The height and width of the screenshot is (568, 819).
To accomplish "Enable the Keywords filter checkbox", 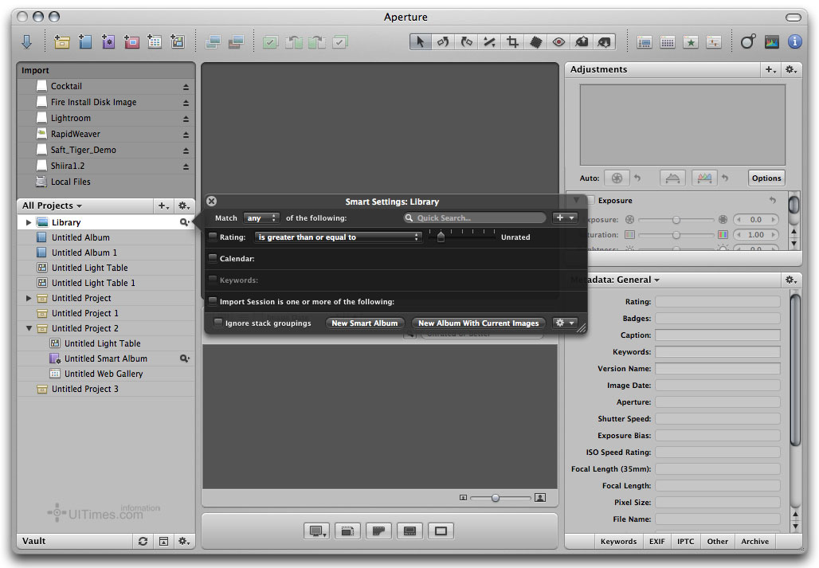I will point(213,280).
